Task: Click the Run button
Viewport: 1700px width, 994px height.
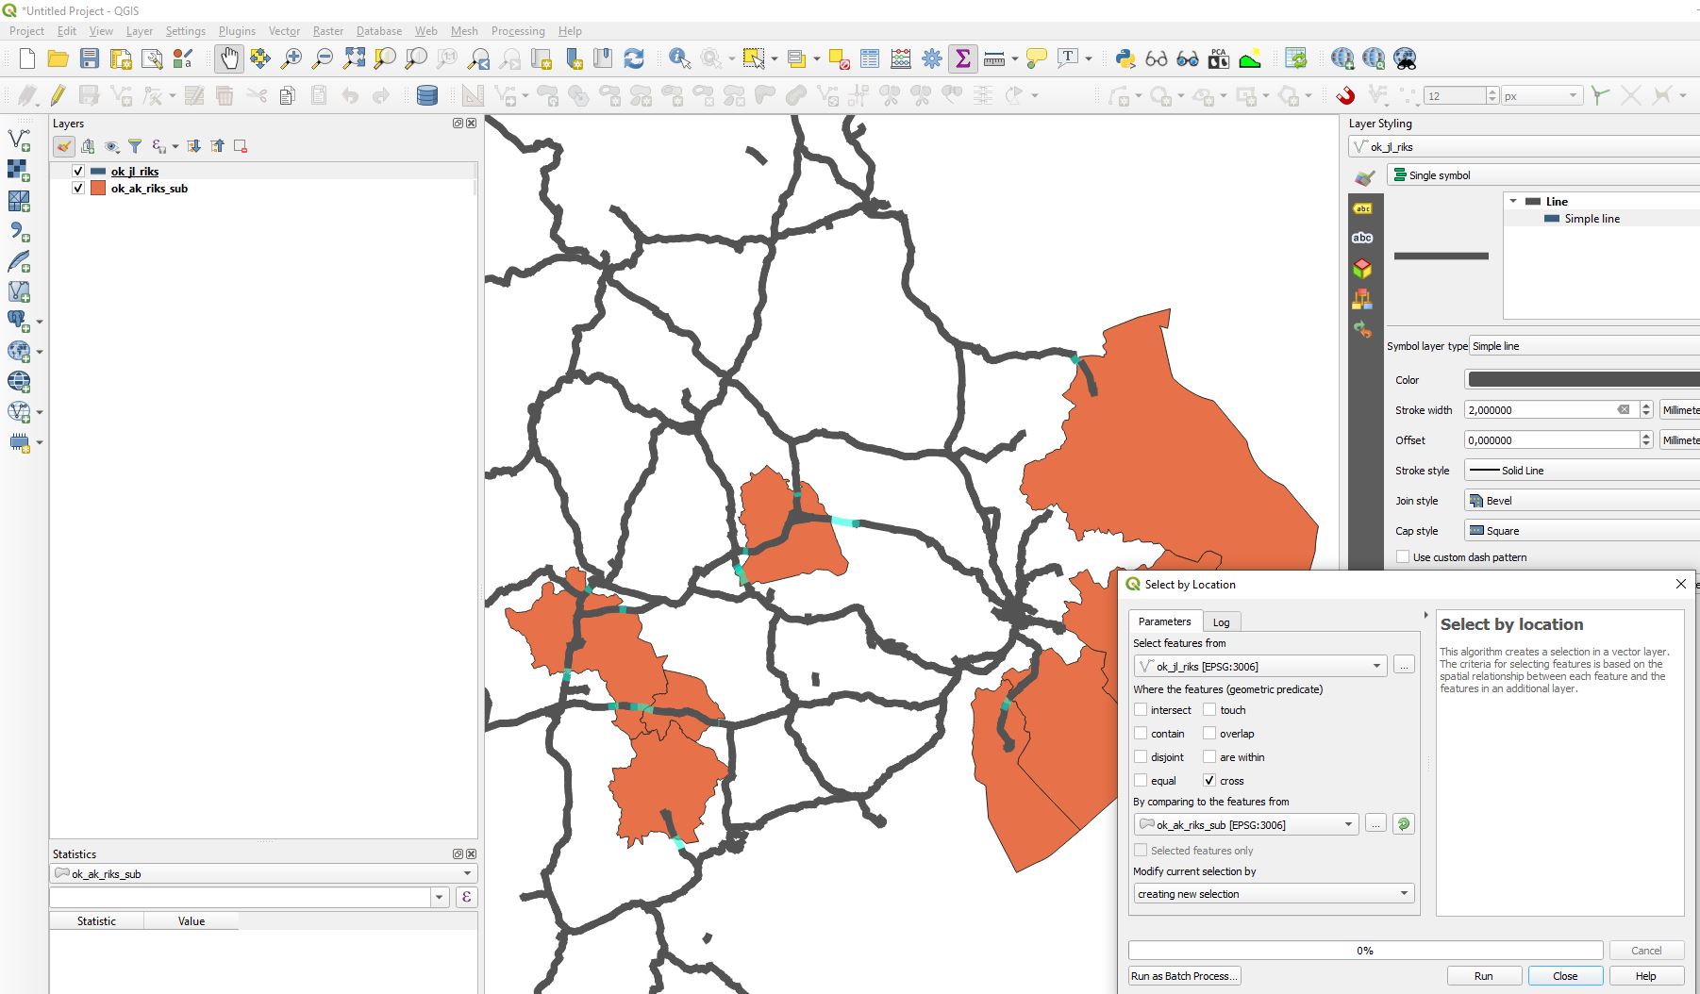Action: (x=1484, y=976)
